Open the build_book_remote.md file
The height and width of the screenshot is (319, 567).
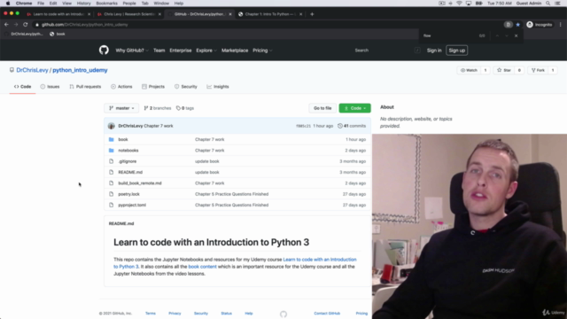coord(140,183)
